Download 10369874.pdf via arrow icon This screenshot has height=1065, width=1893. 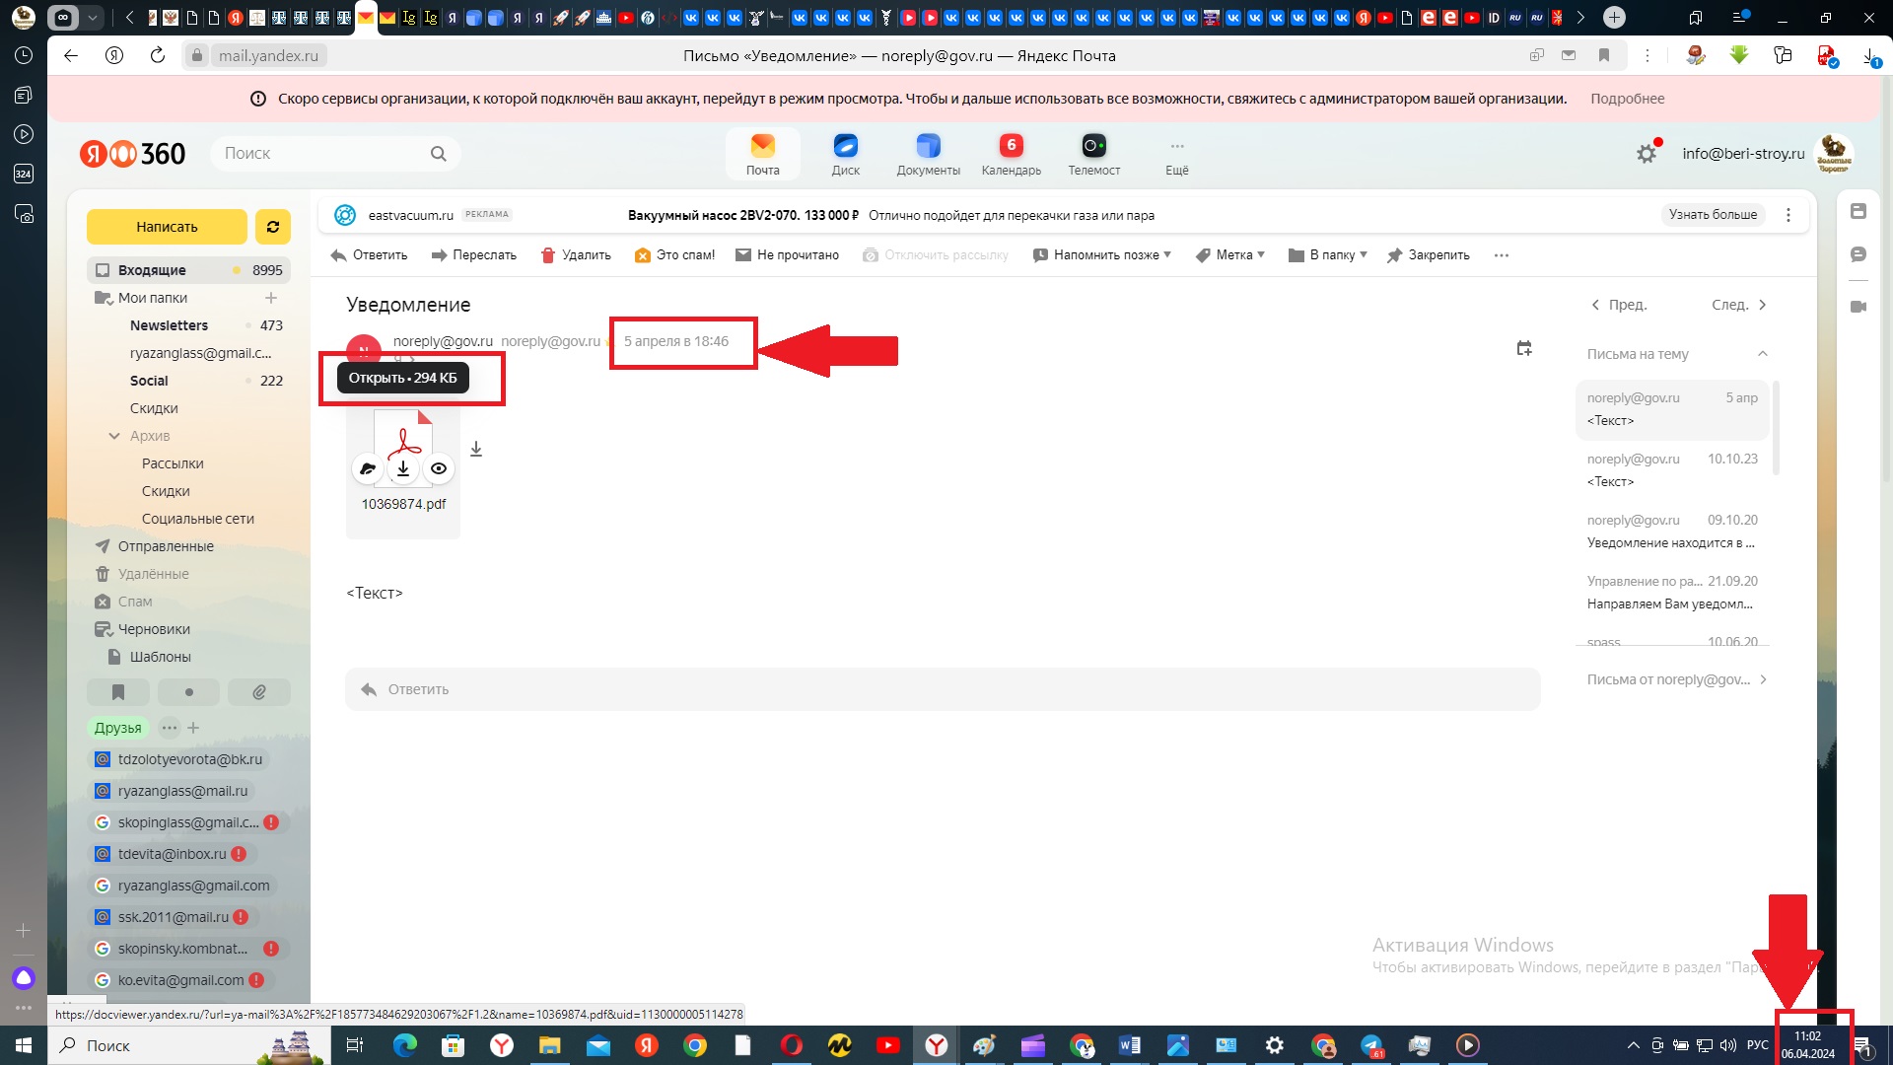pyautogui.click(x=403, y=468)
